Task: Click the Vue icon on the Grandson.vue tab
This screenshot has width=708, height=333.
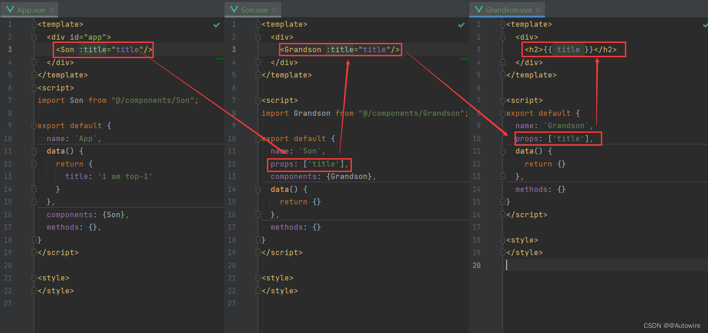Action: [478, 10]
